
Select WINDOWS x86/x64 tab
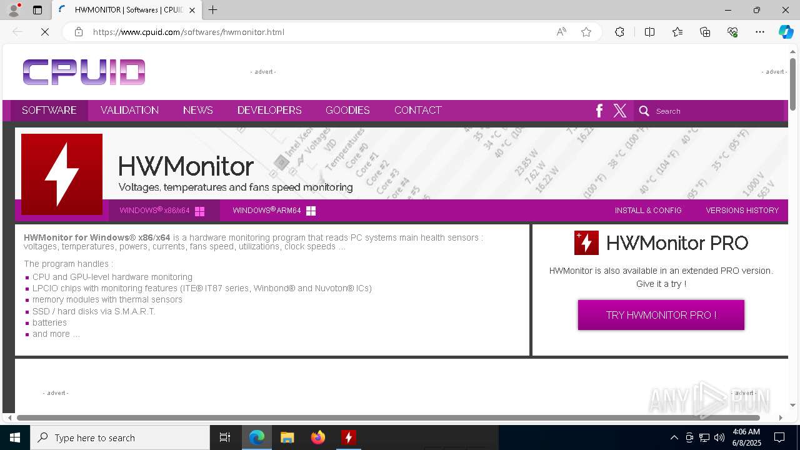pyautogui.click(x=164, y=211)
